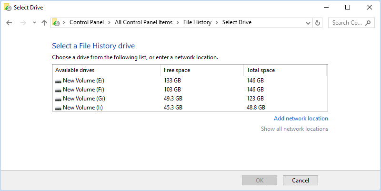Expand chevron before Control Panel breadcrumb
This screenshot has width=381, height=191.
[x=64, y=22]
